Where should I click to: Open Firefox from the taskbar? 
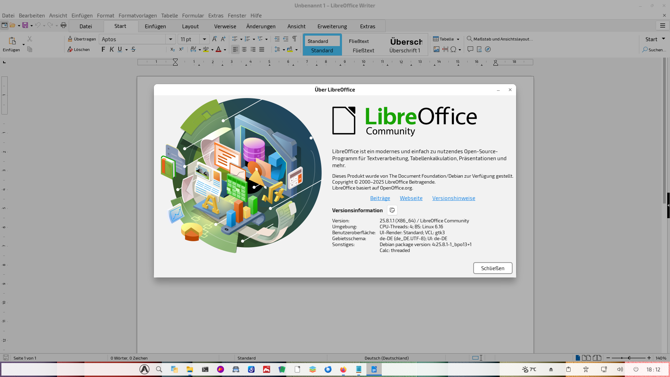click(x=343, y=369)
